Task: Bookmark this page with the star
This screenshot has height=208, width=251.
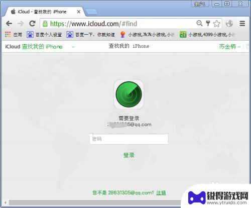Action: pos(217,24)
